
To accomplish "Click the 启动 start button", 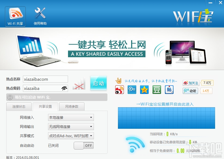I will [99, 83].
